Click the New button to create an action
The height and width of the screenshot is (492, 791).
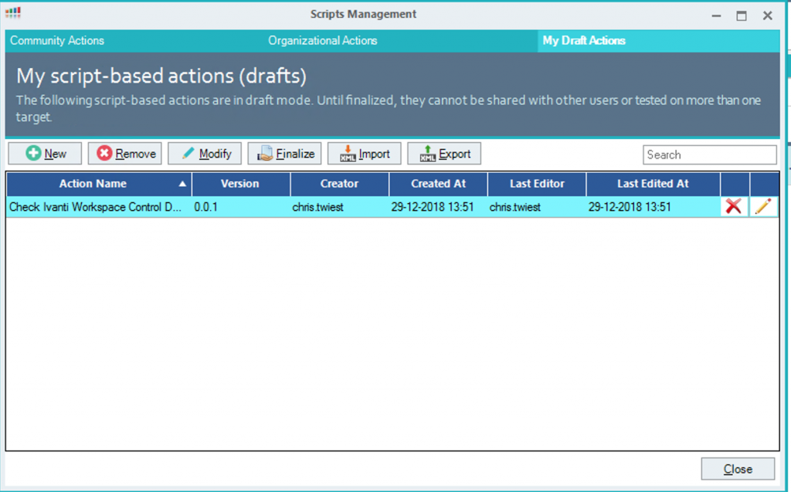pyautogui.click(x=44, y=153)
